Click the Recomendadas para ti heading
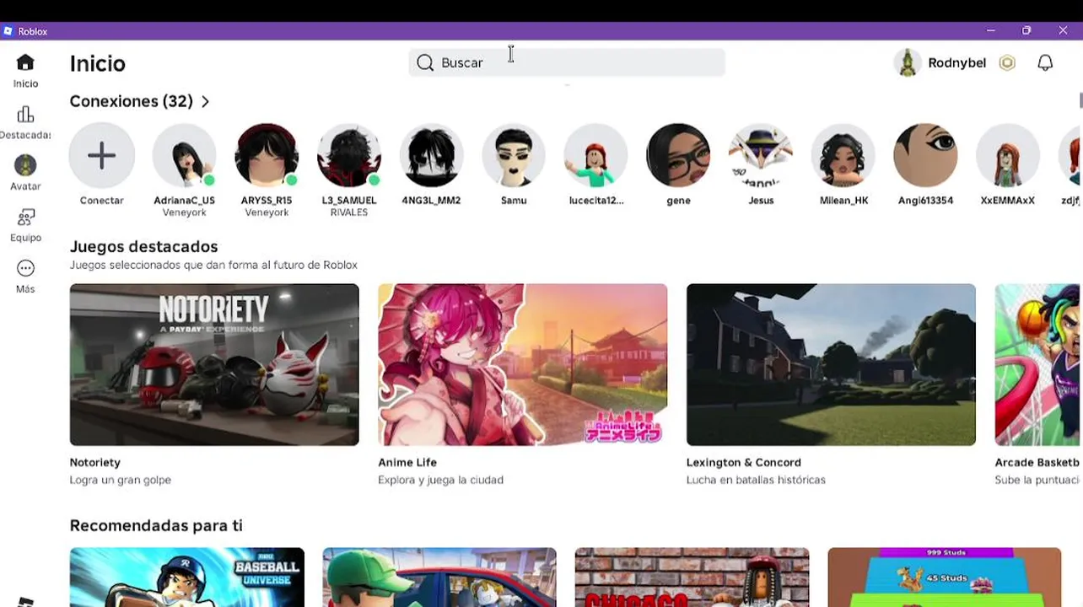Screen dimensions: 1083x607 coord(156,525)
